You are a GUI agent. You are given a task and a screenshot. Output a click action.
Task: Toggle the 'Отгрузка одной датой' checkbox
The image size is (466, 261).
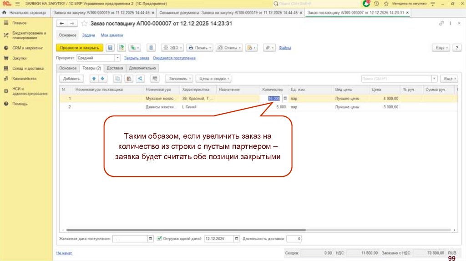click(159, 238)
